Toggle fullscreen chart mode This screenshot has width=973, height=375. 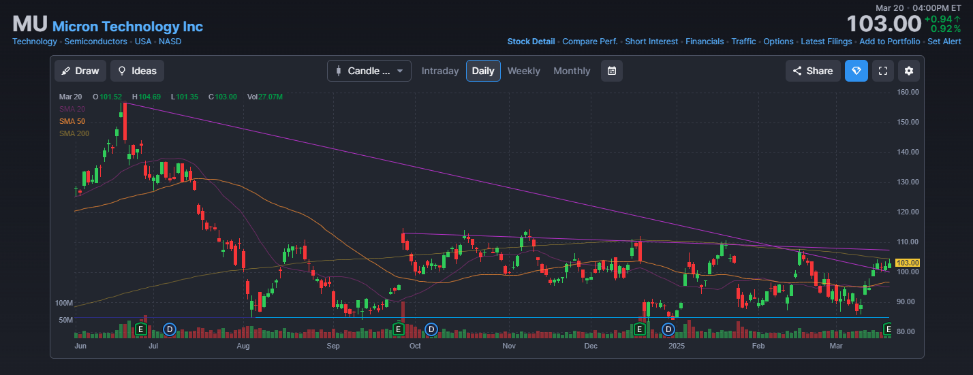coord(883,71)
